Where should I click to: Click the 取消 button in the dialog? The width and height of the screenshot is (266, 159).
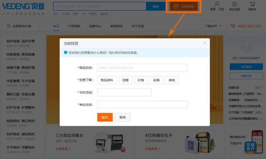(123, 117)
